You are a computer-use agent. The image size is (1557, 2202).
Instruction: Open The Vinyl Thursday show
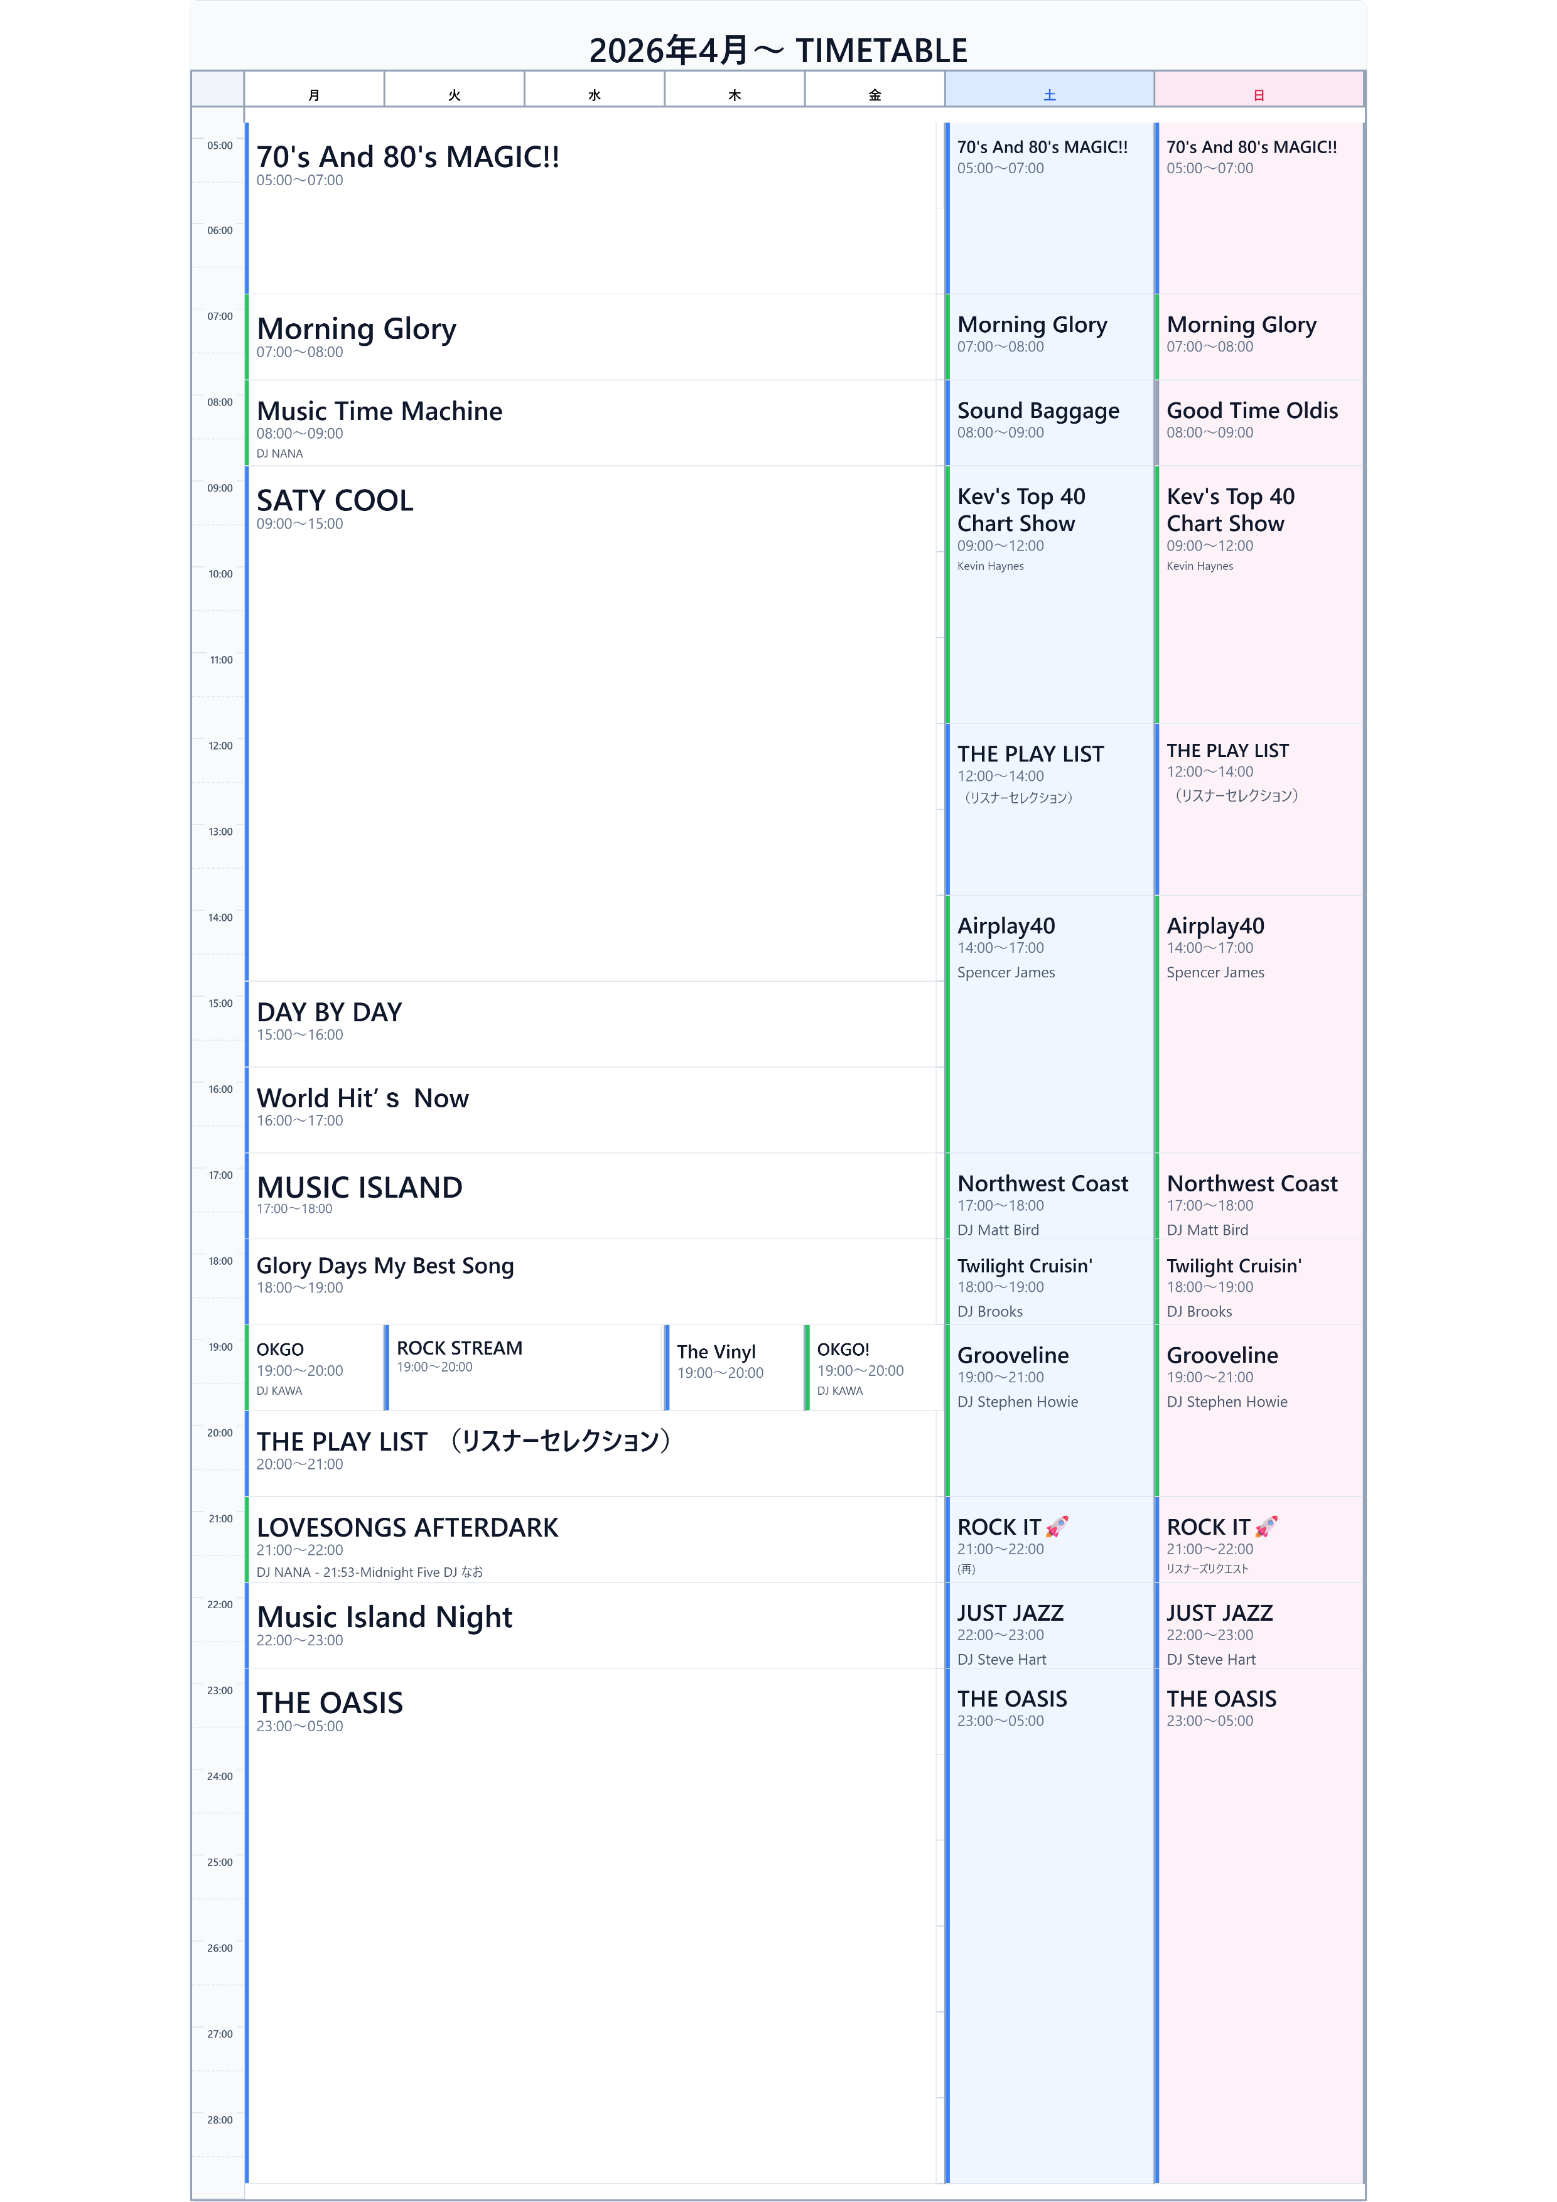point(734,1367)
